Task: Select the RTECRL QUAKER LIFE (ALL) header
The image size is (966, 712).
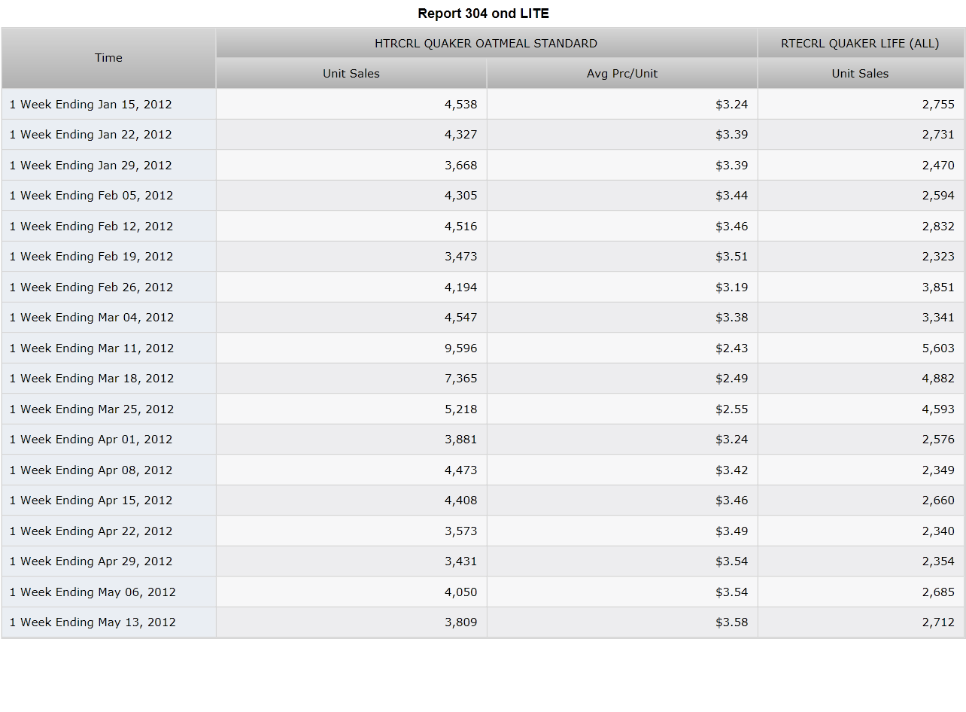Action: pyautogui.click(x=860, y=44)
